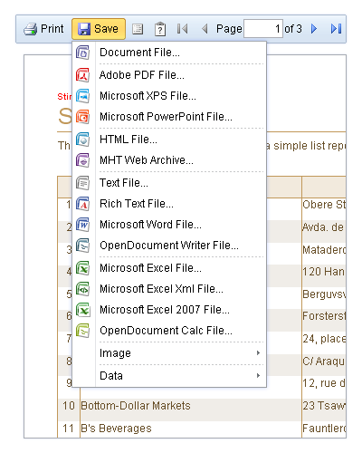
Task: Select Adobe PDF File... export option
Action: tap(169, 75)
